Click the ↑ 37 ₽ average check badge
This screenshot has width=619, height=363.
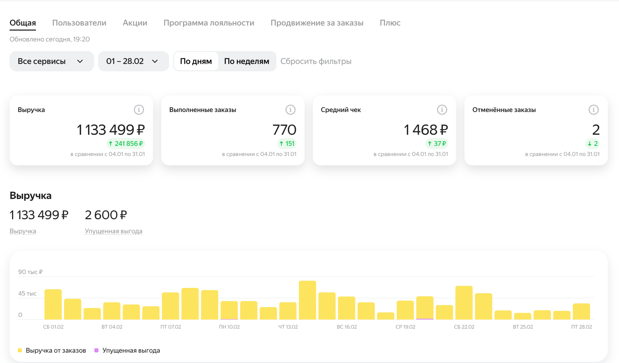point(437,144)
